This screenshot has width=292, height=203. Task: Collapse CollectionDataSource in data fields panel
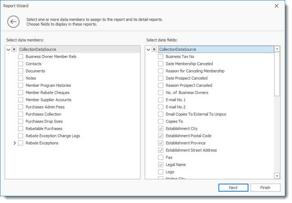148,50
